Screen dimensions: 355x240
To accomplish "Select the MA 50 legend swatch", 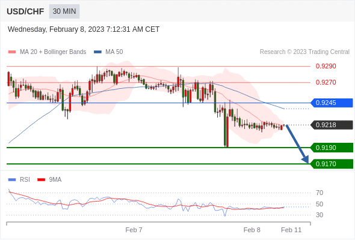I will 97,52.
